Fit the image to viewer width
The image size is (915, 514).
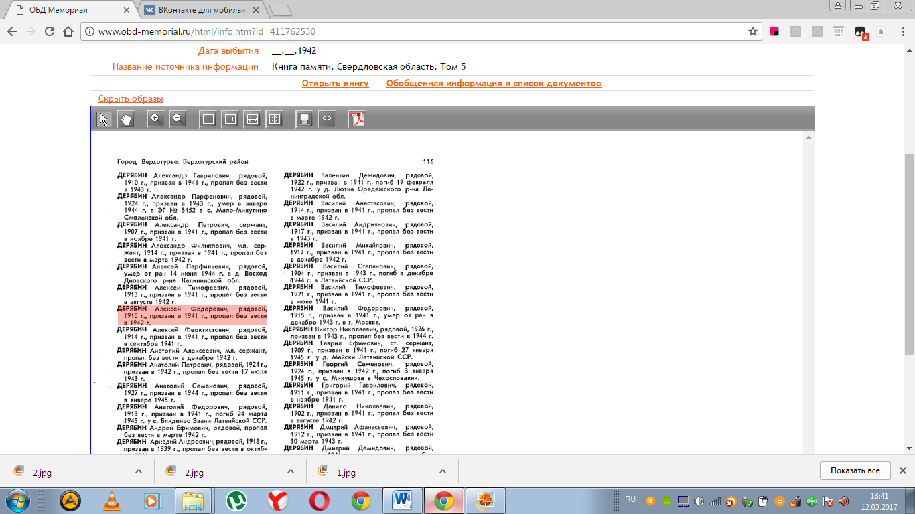click(x=252, y=119)
